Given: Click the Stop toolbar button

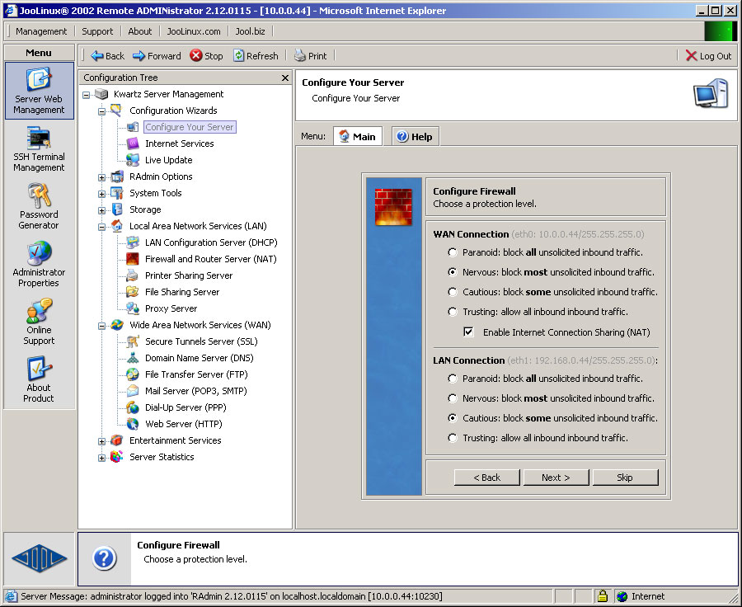Looking at the screenshot, I should [x=206, y=56].
